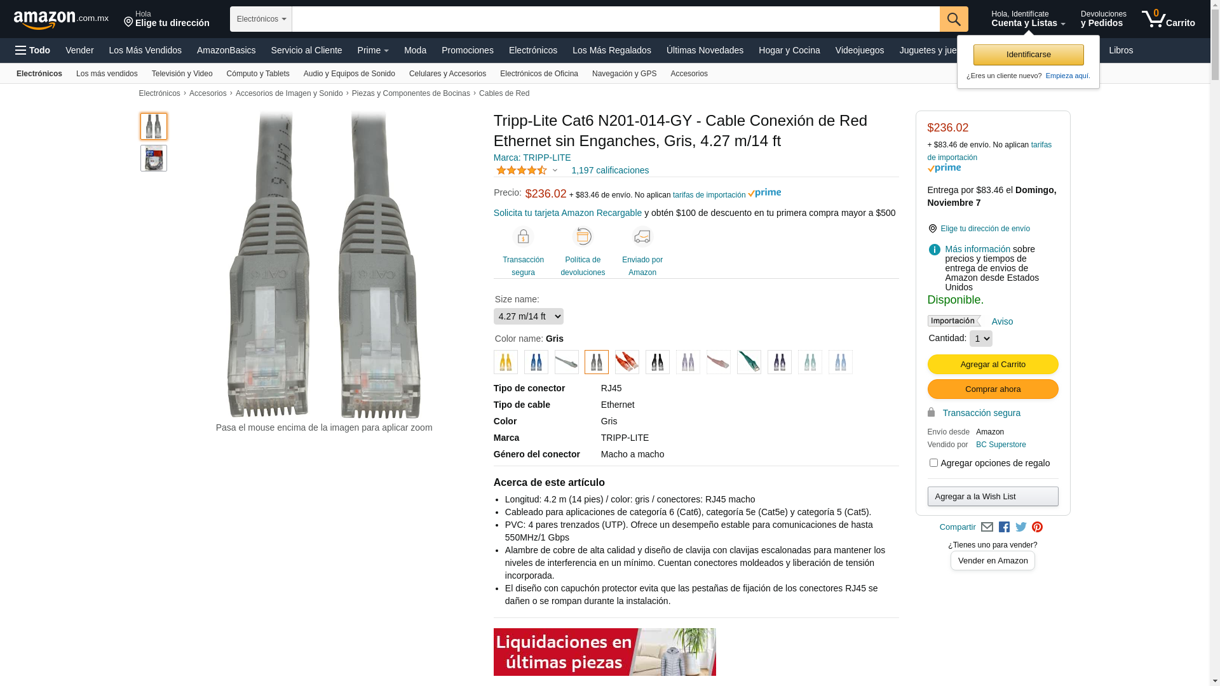Share via the Facebook icon
Screen dimensions: 1220x686
click(x=1004, y=527)
